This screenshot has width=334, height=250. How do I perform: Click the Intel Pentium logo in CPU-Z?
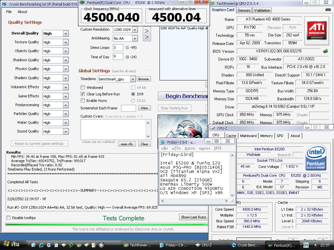(x=316, y=158)
